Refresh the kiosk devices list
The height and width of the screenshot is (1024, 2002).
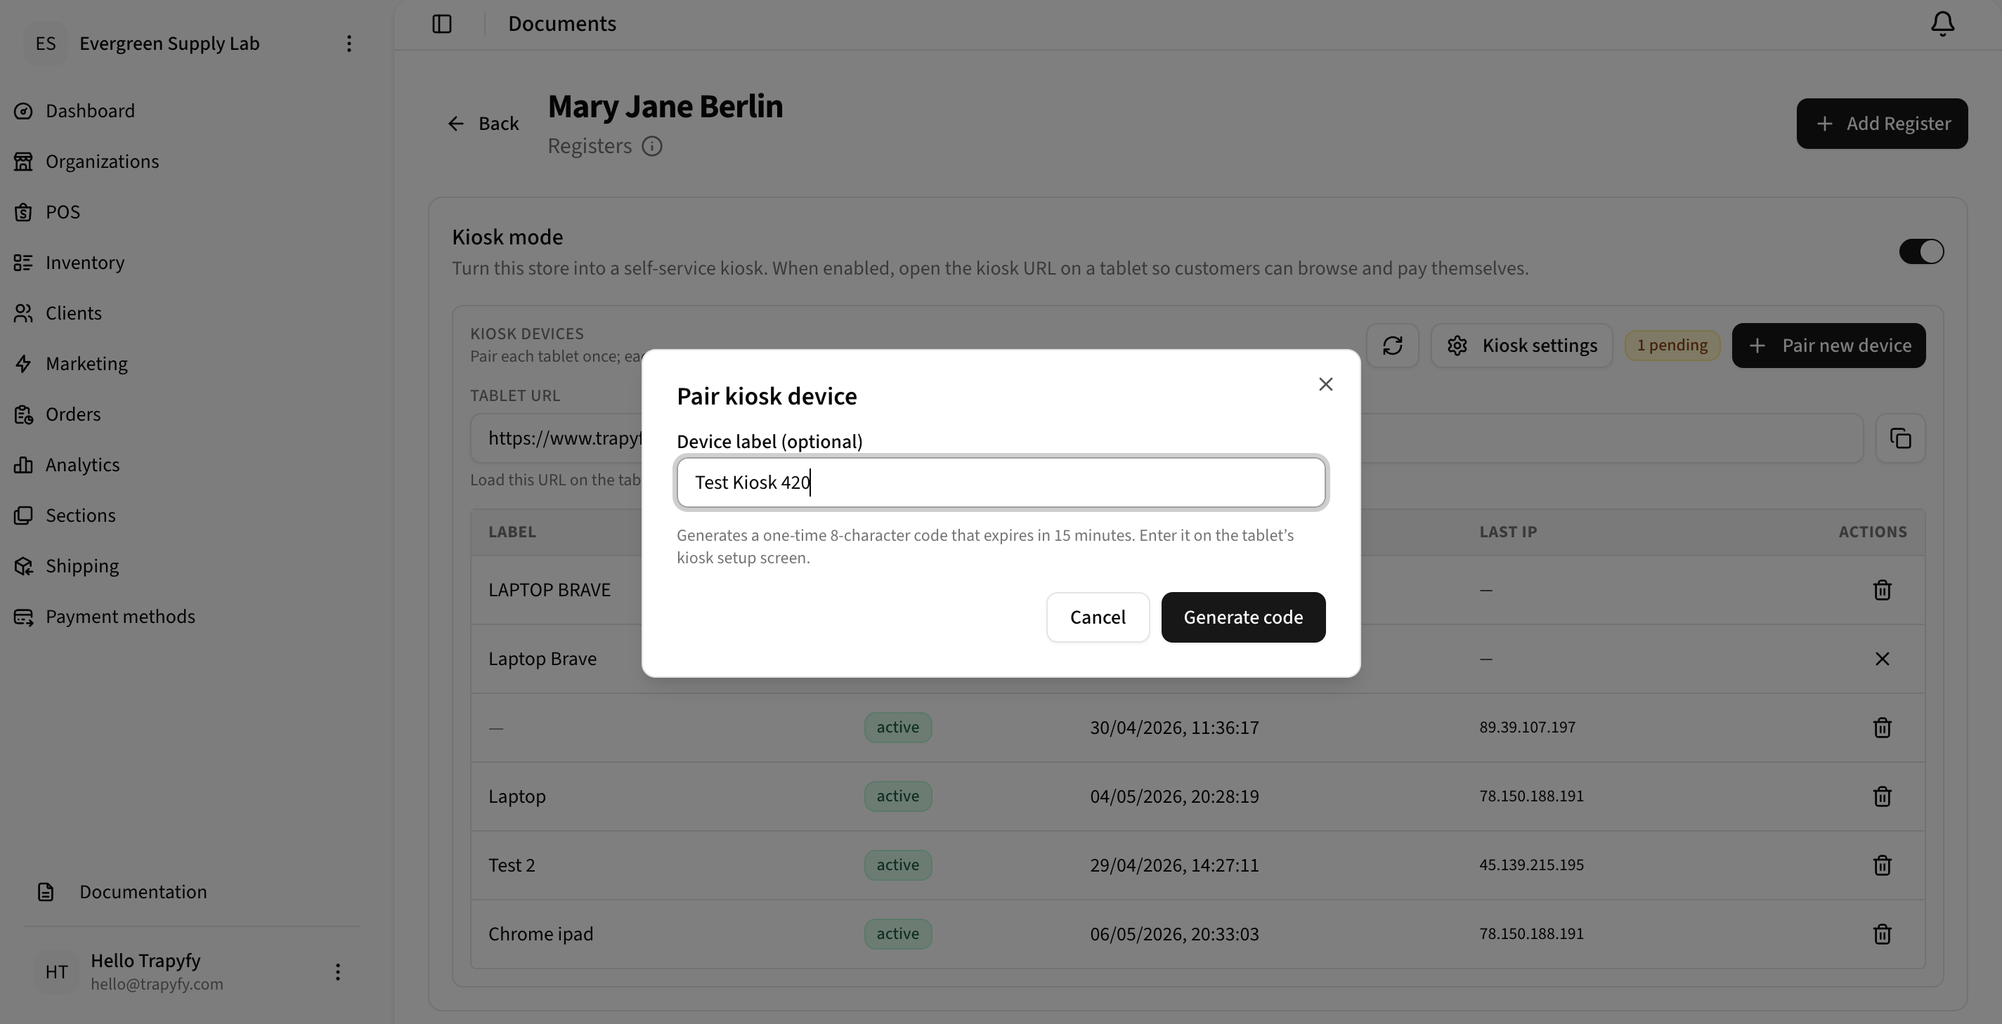click(1392, 346)
